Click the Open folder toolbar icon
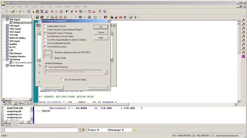The image size is (247, 138). coord(13,11)
